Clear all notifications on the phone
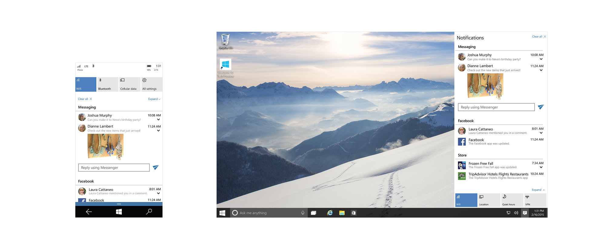The width and height of the screenshot is (606, 242). click(x=85, y=99)
